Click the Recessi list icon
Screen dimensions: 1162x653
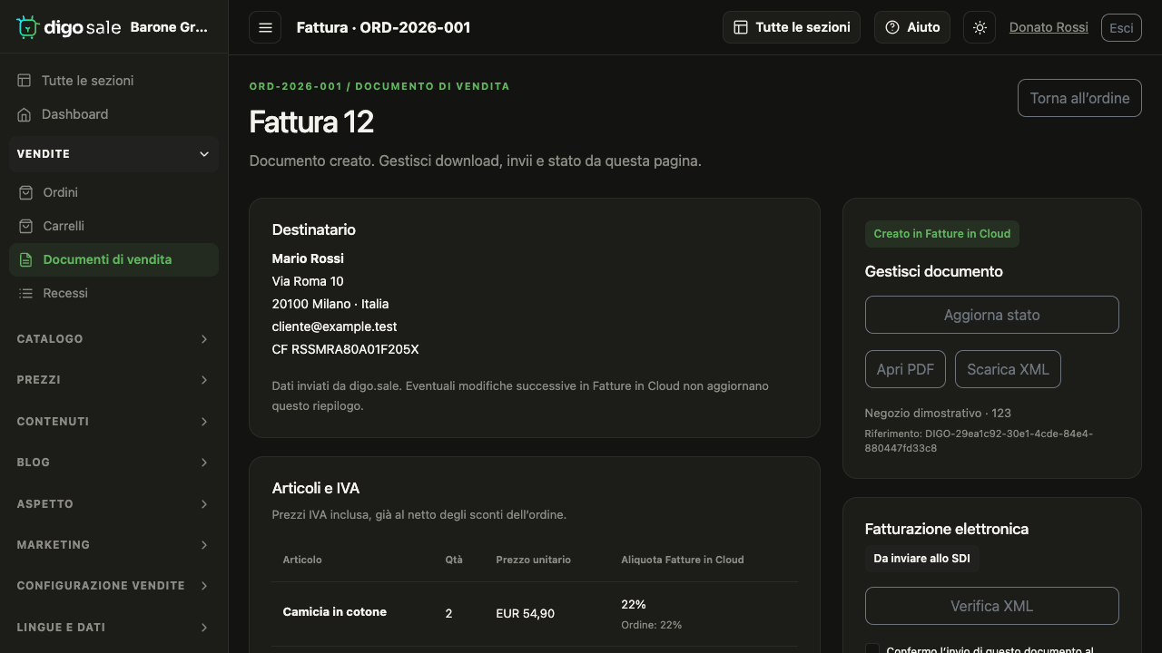tap(25, 293)
